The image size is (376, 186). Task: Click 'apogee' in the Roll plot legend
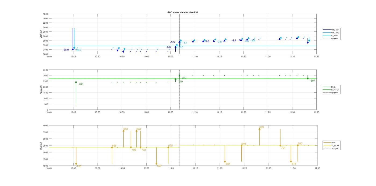click(x=335, y=148)
